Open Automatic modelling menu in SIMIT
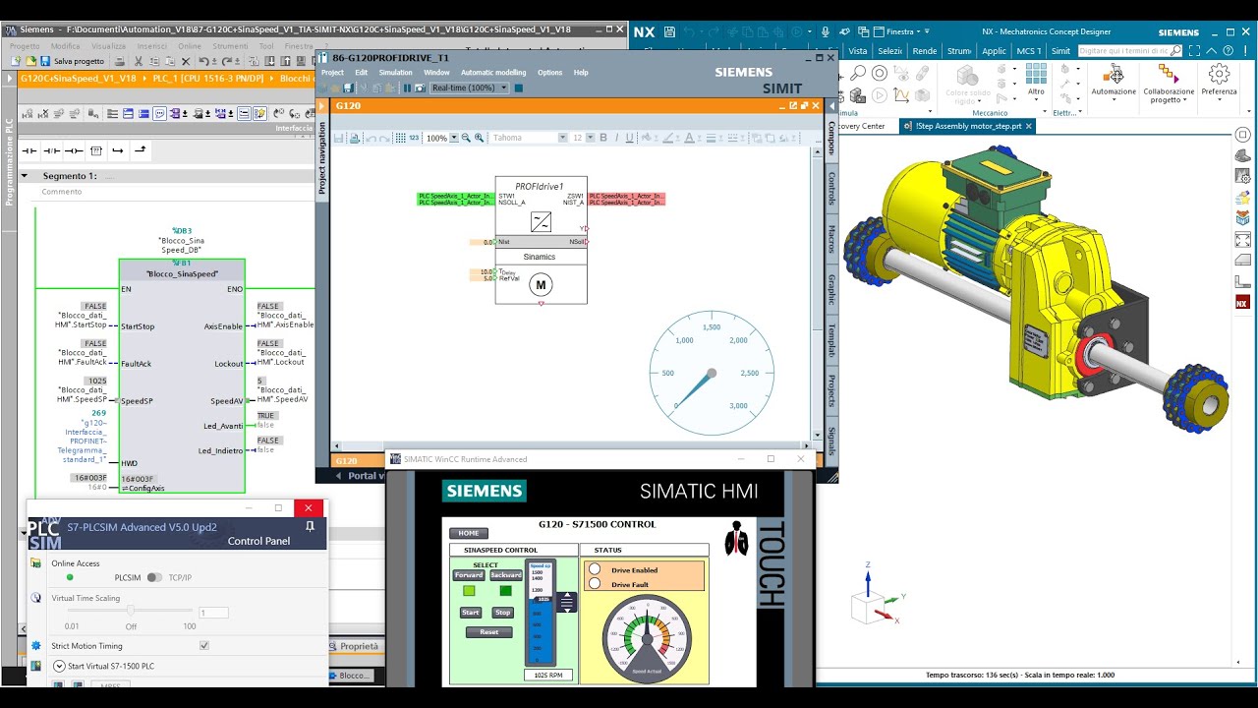Image resolution: width=1258 pixels, height=708 pixels. (493, 73)
